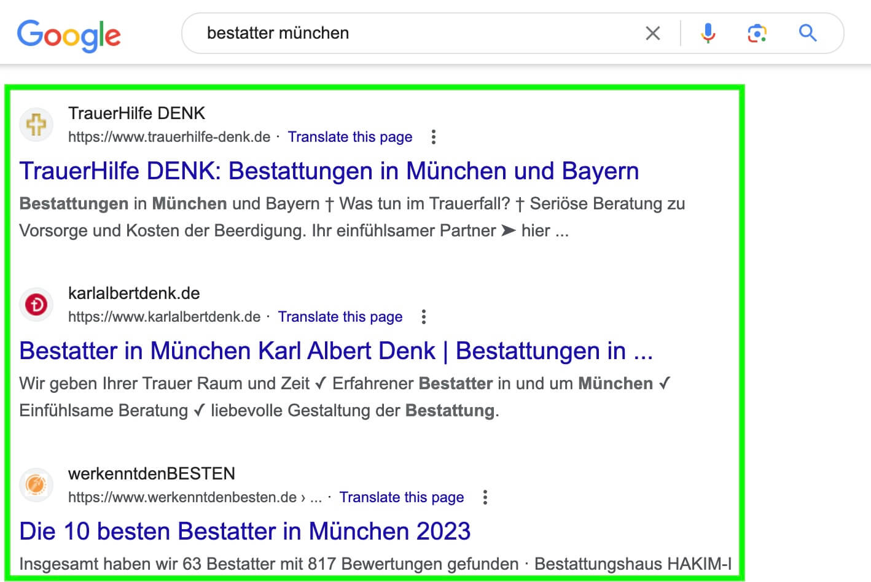The width and height of the screenshot is (871, 582).
Task: Open three-dot menu for TrauerHilfe DENK result
Action: pos(434,137)
